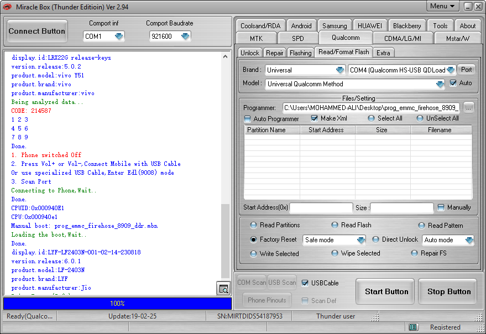This screenshot has height=334, width=486.
Task: Click the log search icon button
Action: point(223,289)
